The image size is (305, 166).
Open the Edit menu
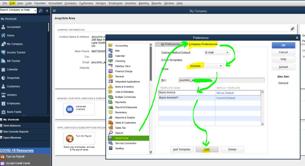click(x=12, y=3)
